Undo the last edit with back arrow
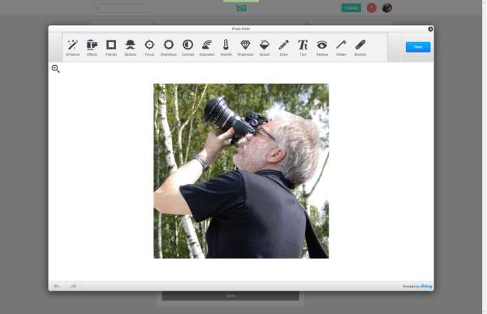Screen dimensions: 487x314 point(57,286)
